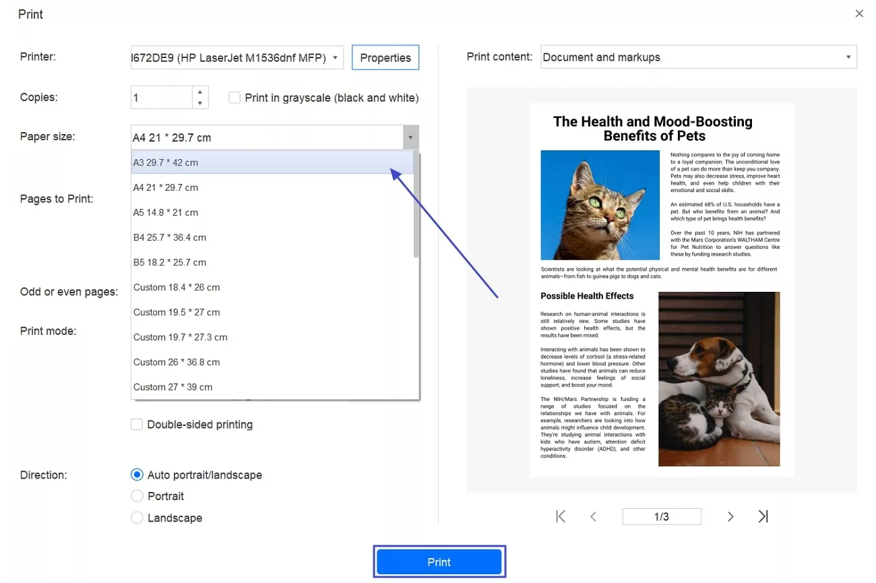Viewport: 876px width, 583px height.
Task: Collapse the Paper size dropdown arrow
Action: click(x=410, y=137)
